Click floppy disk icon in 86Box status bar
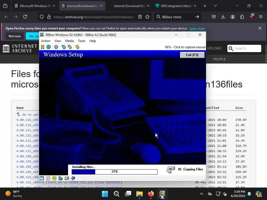The height and width of the screenshot is (200, 267). click(42, 178)
